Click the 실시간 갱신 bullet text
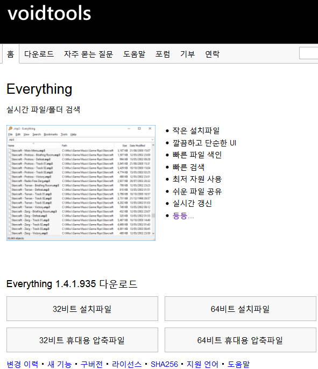Image resolution: width=318 pixels, height=369 pixels. tap(192, 203)
